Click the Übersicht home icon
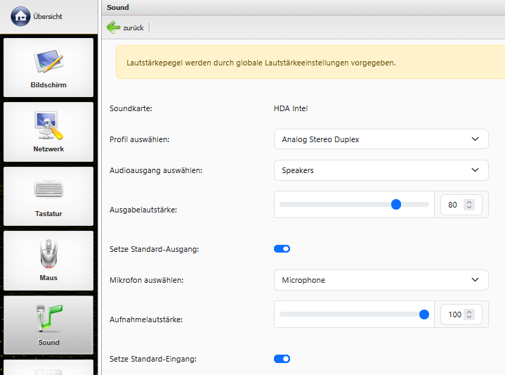This screenshot has width=505, height=375. pos(21,15)
